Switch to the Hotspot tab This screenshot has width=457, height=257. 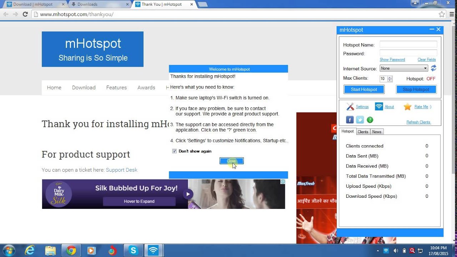point(347,131)
